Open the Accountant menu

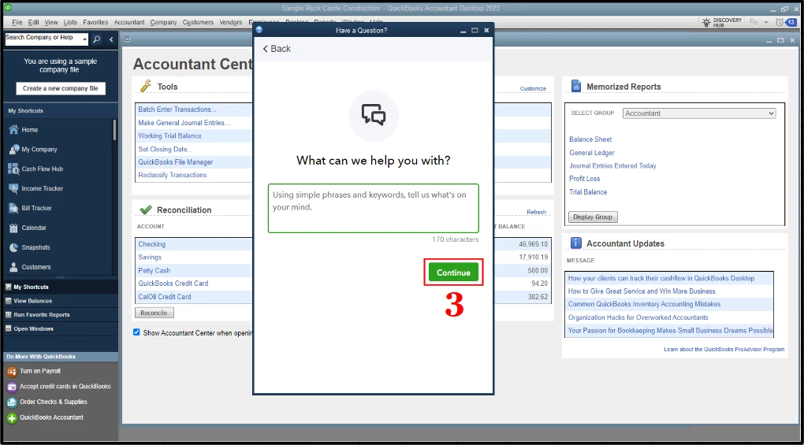128,23
